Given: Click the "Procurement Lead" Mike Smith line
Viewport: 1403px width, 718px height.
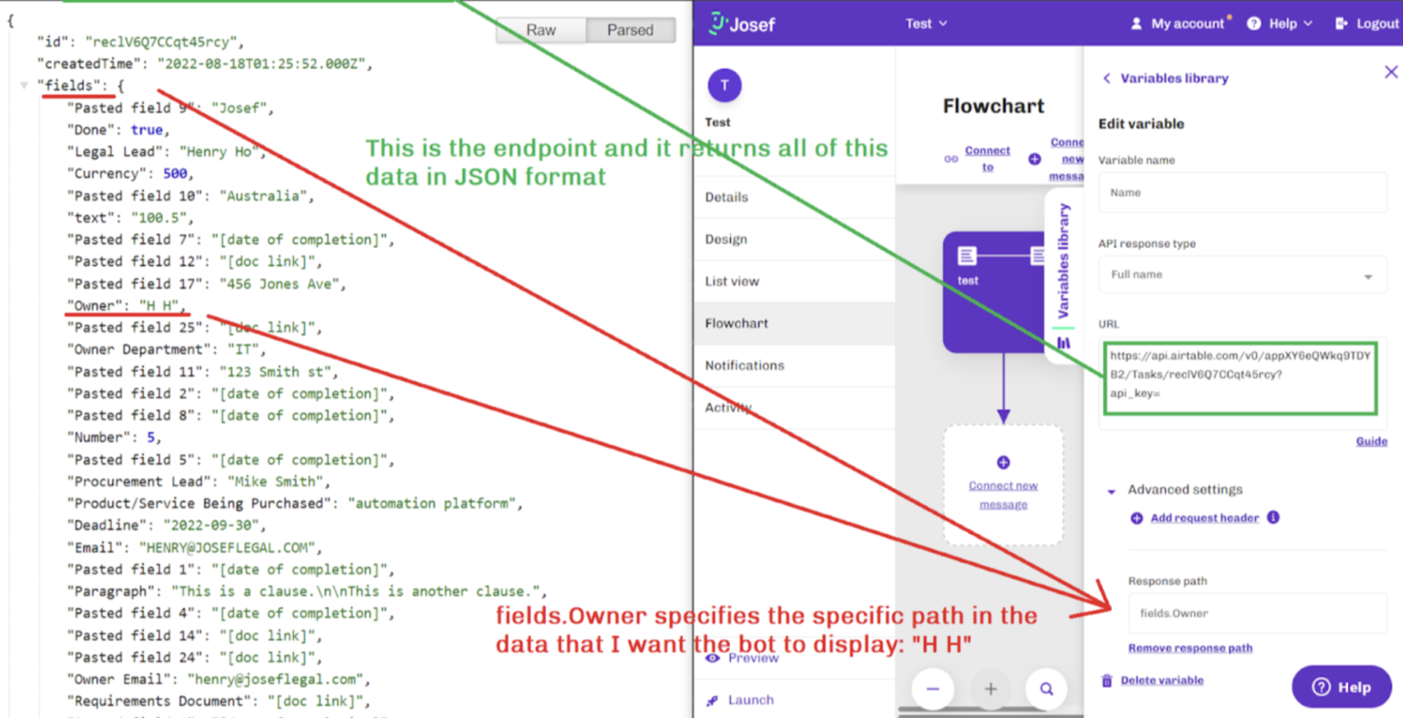Looking at the screenshot, I should (x=199, y=482).
